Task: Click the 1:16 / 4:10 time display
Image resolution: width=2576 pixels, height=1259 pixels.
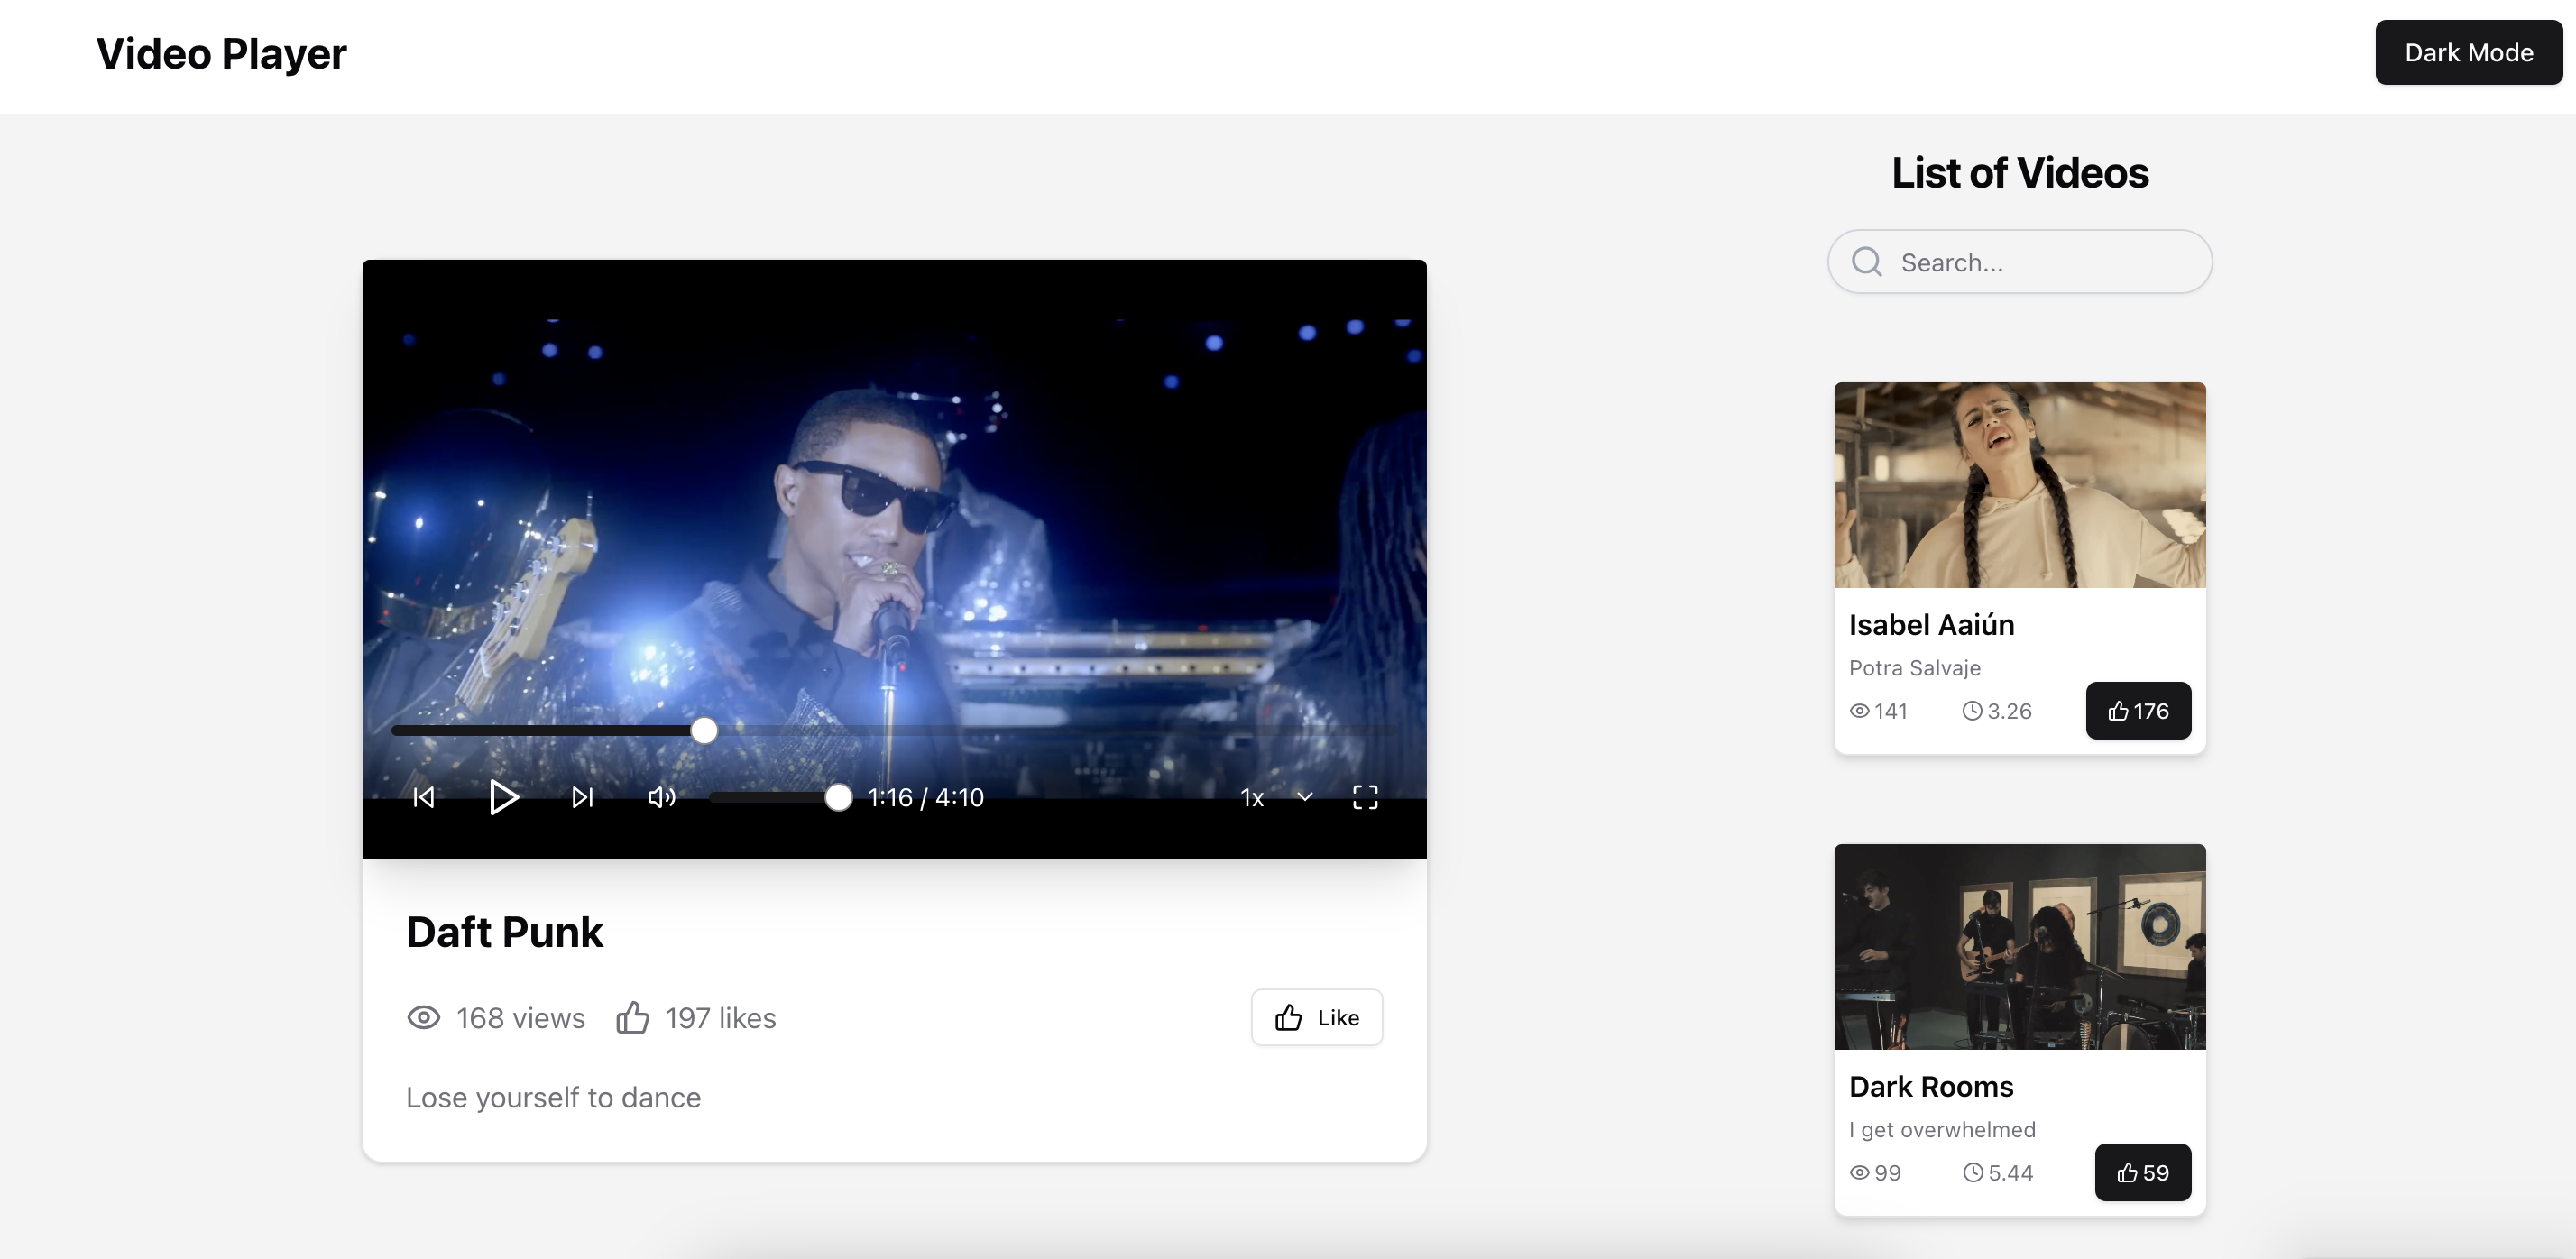Action: pos(926,797)
